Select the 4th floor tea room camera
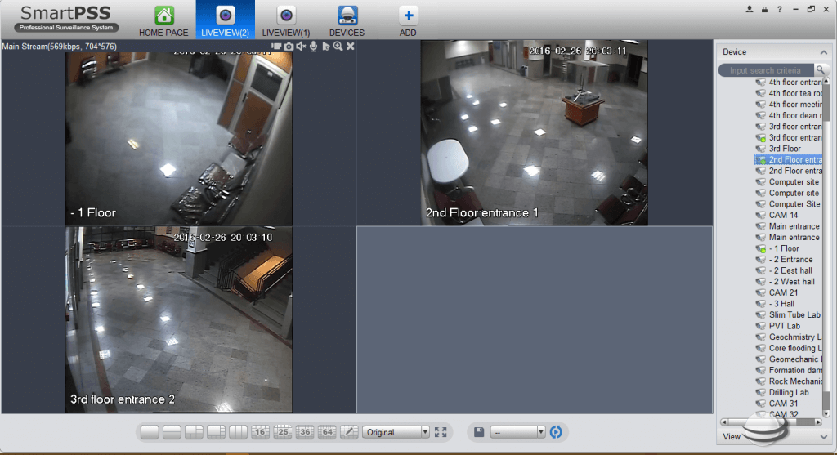Viewport: 837px width, 455px height. [x=789, y=93]
